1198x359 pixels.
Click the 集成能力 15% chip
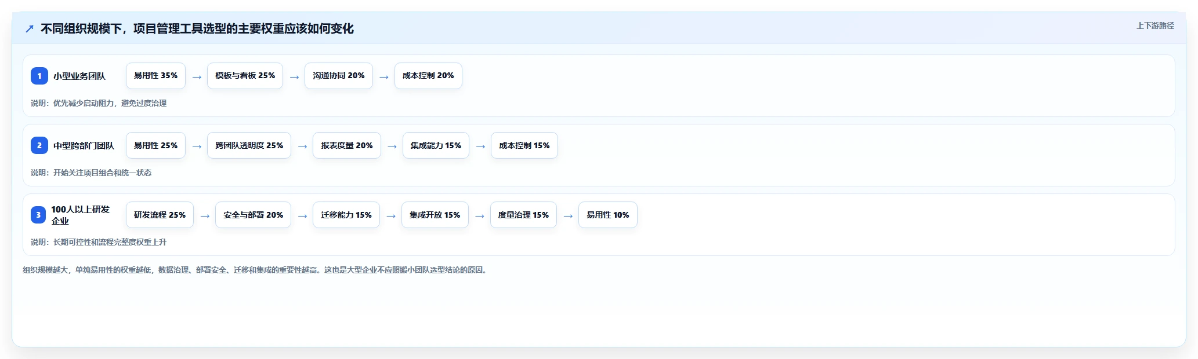tap(436, 145)
